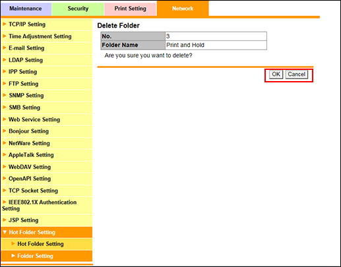Collapse the Hot Folder Setting section

(x=5, y=232)
